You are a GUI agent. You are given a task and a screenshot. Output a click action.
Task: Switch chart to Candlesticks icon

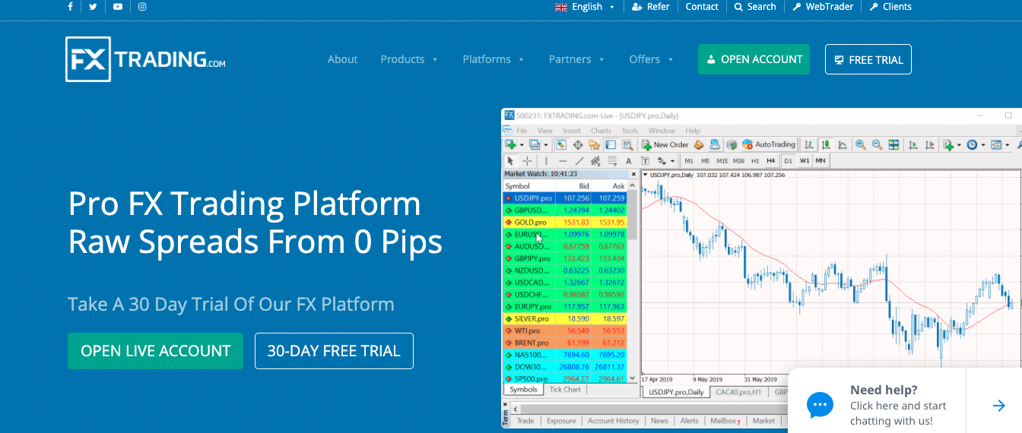(826, 144)
